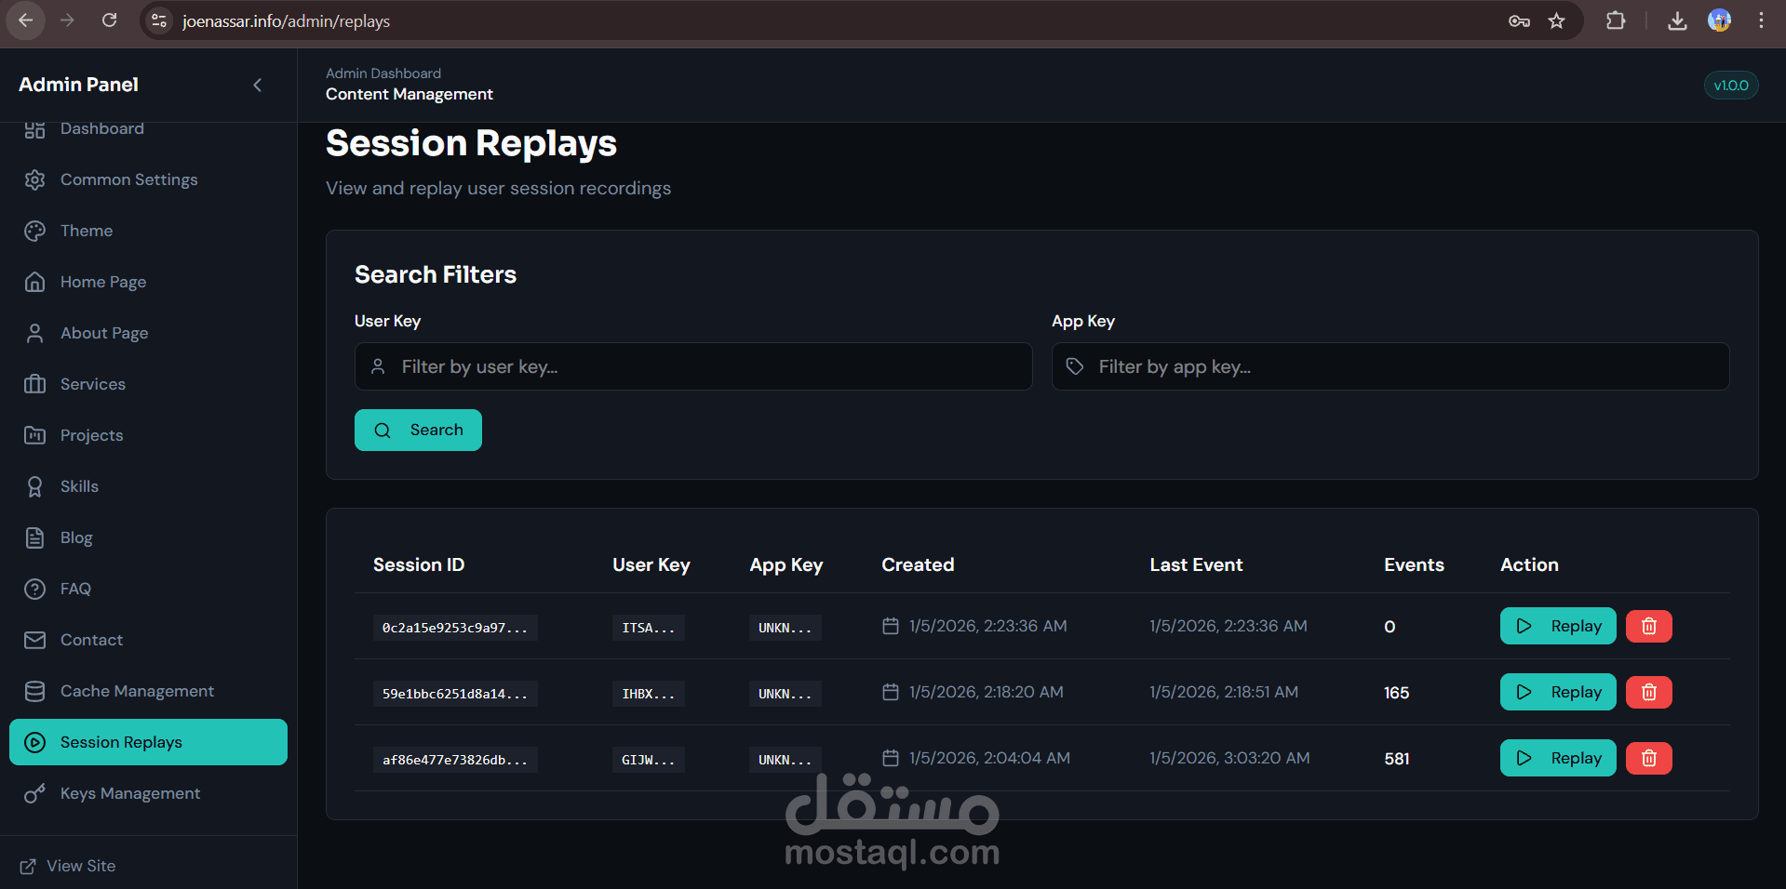Click the Home Page house icon
The image size is (1786, 889).
tap(34, 282)
